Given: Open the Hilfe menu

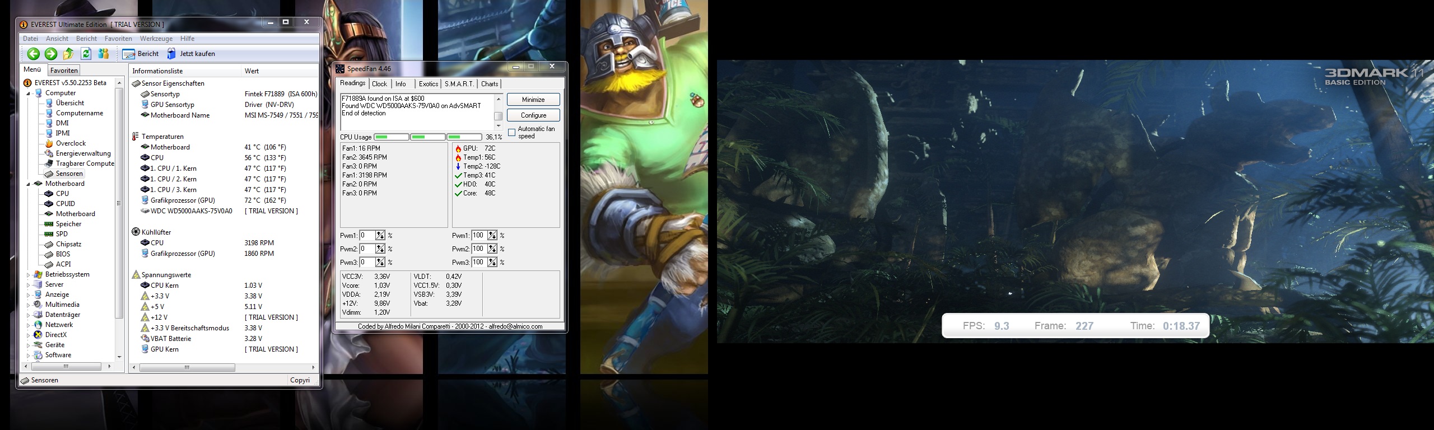Looking at the screenshot, I should pos(187,39).
